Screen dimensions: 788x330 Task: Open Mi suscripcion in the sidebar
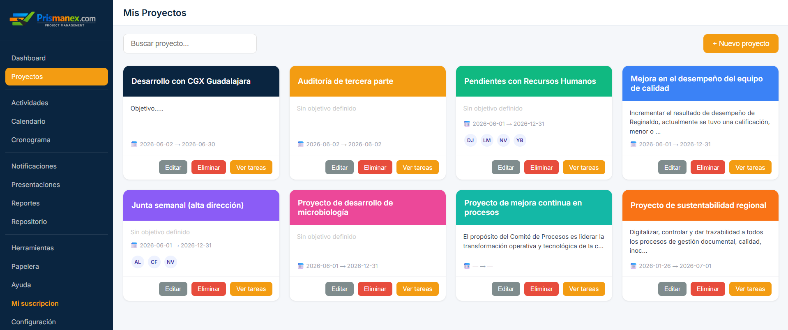(57, 303)
